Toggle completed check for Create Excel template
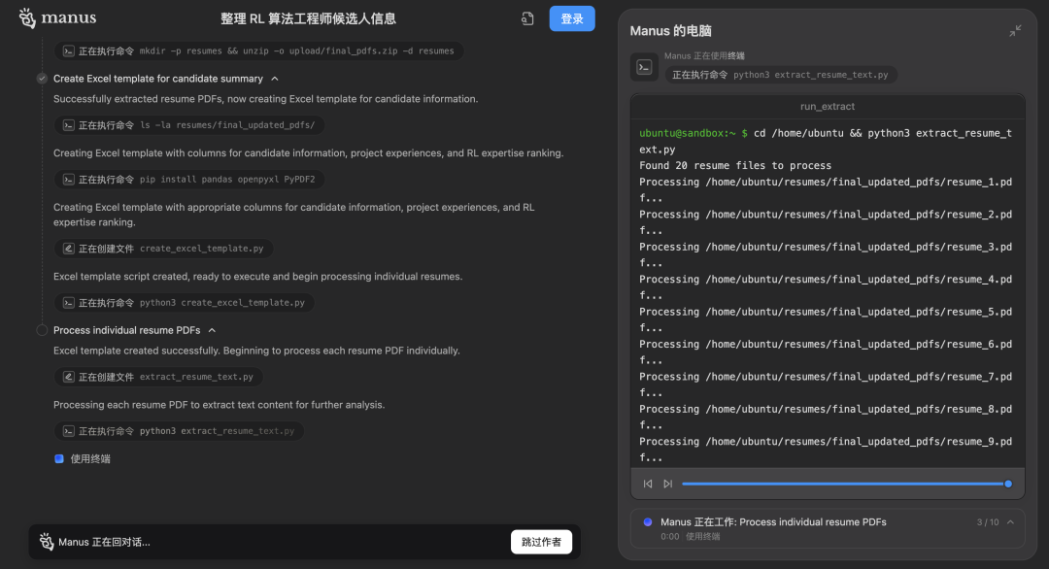Screen dimensions: 1049x569 pyautogui.click(x=42, y=79)
